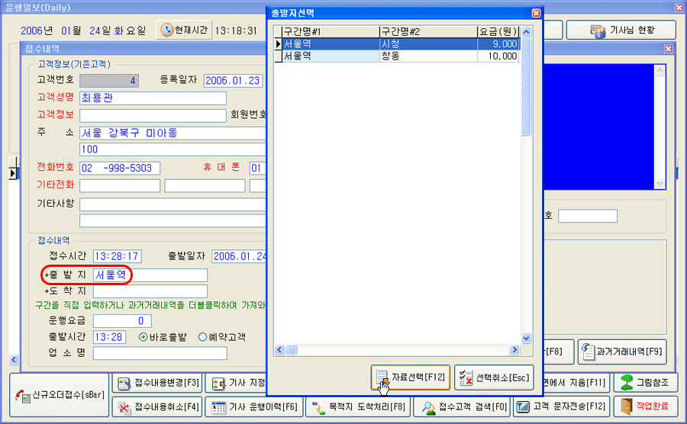Click the first 기타전화 input field
Screen dimensions: 687x424
pyautogui.click(x=120, y=185)
